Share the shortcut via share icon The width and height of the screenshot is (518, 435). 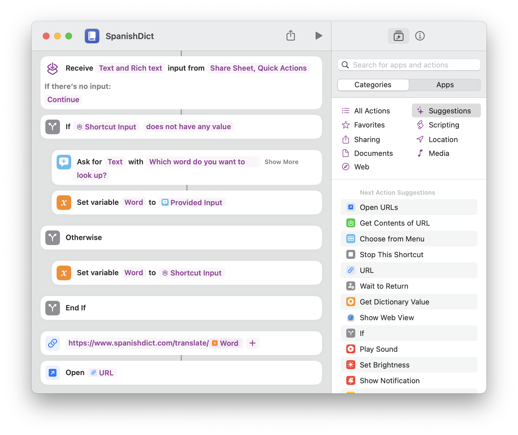[x=291, y=36]
